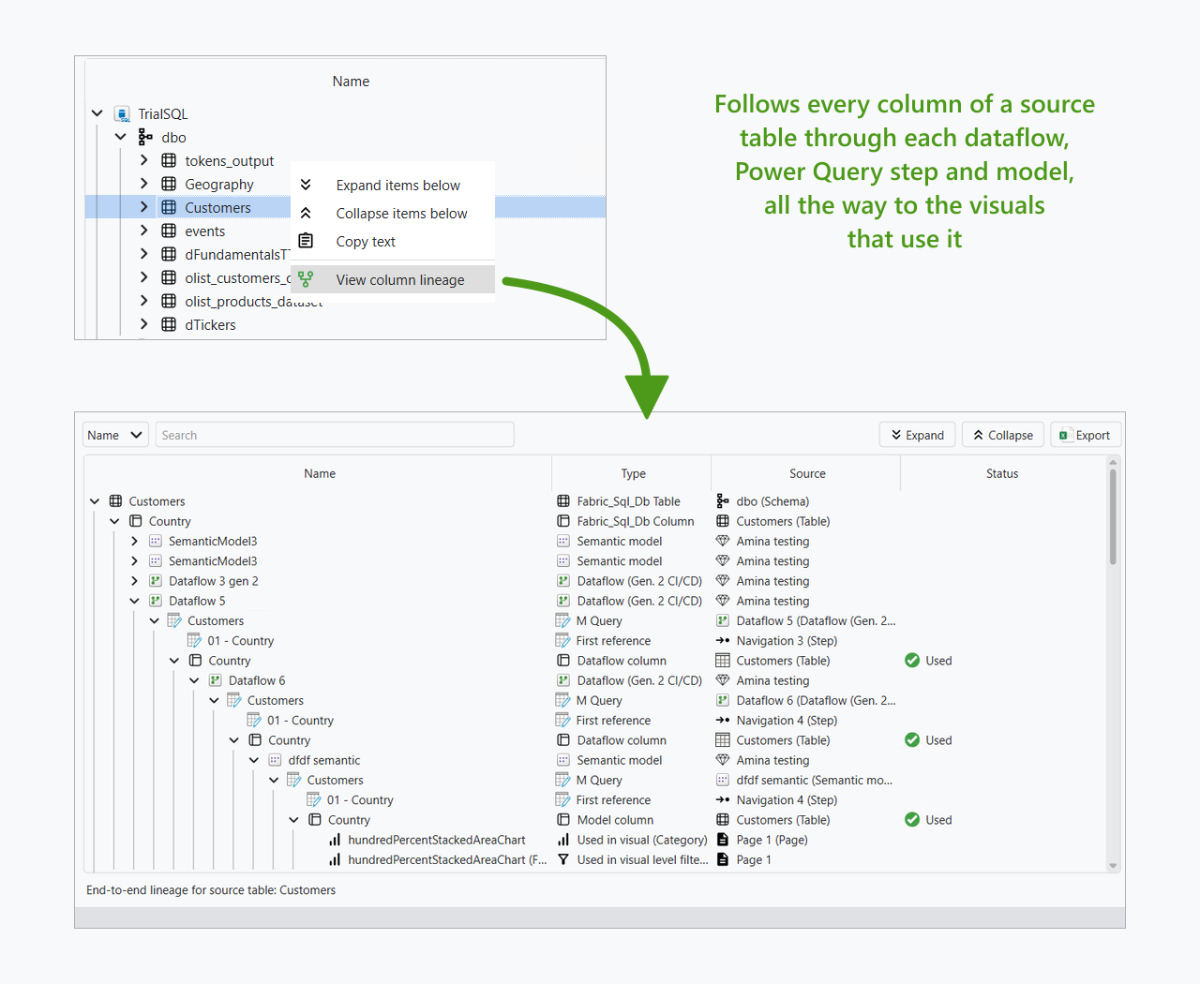Click the Navigation 3 (Step) arrow icon
The height and width of the screenshot is (984, 1200).
[723, 641]
